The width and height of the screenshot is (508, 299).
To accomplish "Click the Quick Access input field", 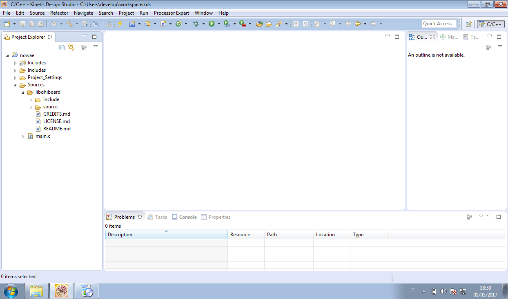I will point(439,24).
